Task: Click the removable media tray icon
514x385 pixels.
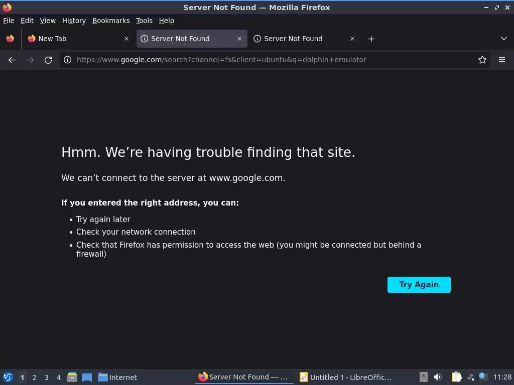Action: [x=424, y=377]
